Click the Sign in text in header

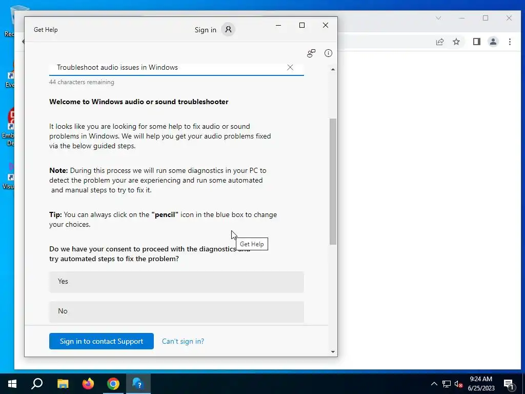(205, 30)
